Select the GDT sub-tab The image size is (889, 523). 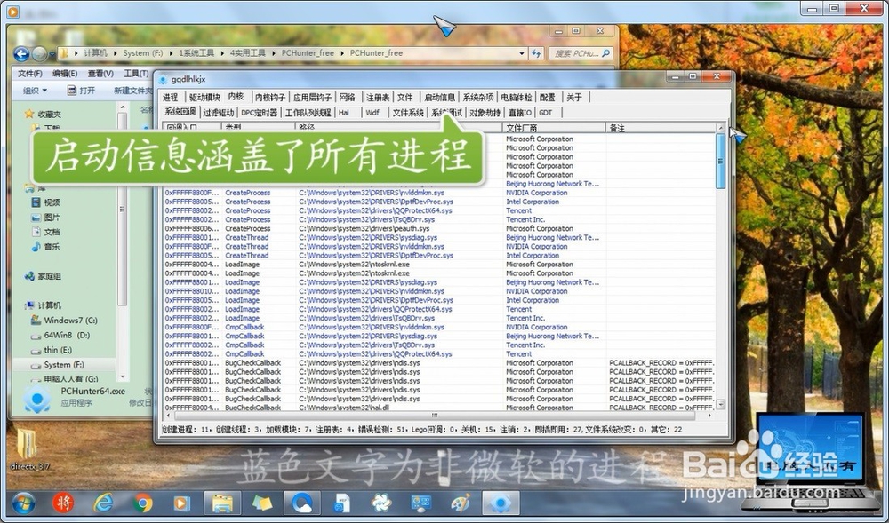(546, 113)
